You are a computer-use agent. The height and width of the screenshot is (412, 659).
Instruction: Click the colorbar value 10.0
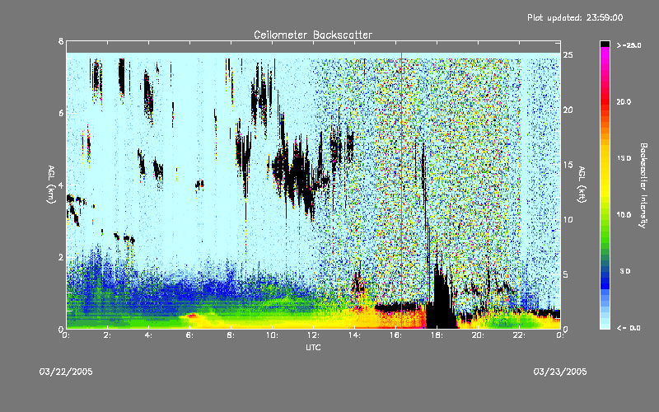pyautogui.click(x=624, y=215)
